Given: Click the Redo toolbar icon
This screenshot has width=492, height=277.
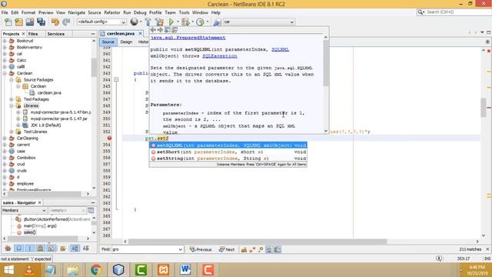Looking at the screenshot, I should 66,22.
